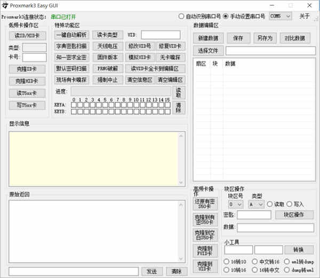Click the 读卡类型 button
Viewport: 320px width, 278px height.
coord(108,35)
